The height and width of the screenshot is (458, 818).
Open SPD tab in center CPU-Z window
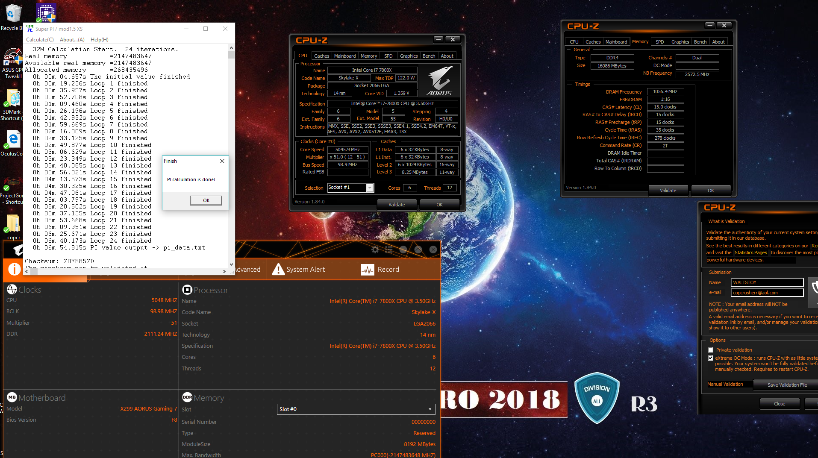coord(388,56)
